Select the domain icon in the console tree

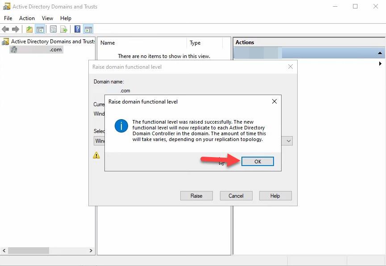click(x=14, y=50)
